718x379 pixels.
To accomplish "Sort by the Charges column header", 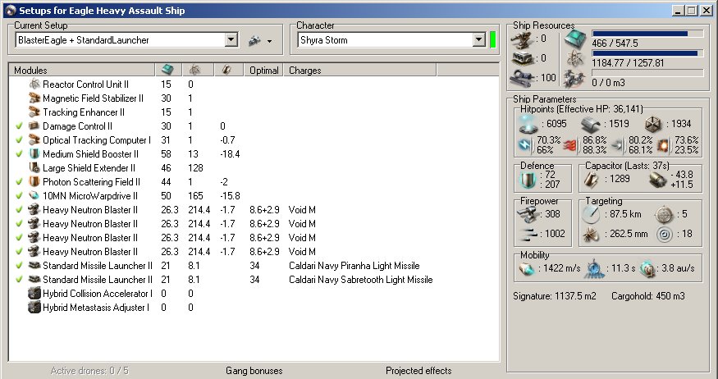I will tap(360, 70).
